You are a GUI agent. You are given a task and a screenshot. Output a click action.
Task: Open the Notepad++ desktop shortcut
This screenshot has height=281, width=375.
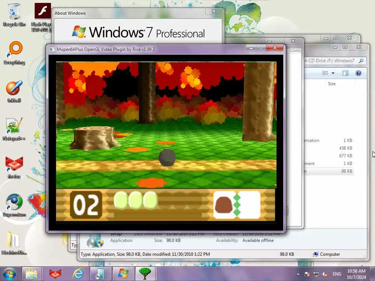14,129
